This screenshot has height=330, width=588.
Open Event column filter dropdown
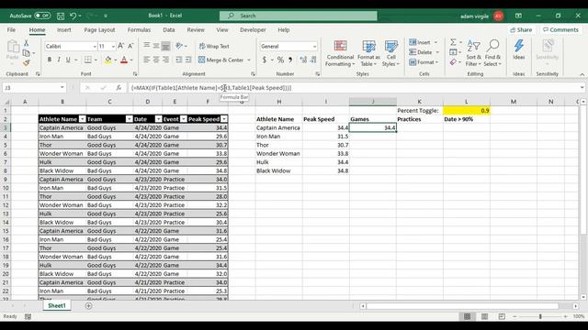pos(184,119)
